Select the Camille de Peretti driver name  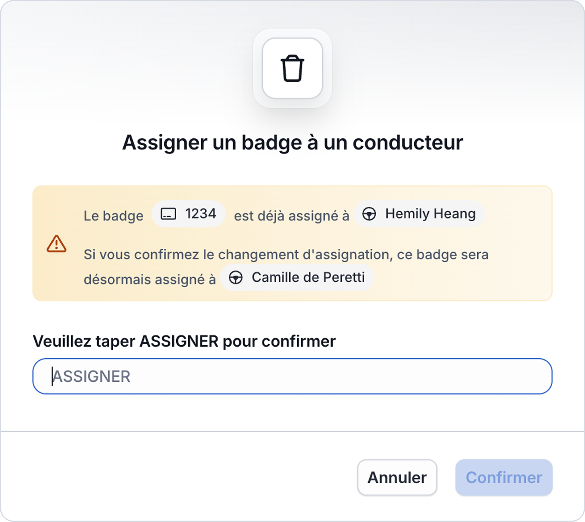308,277
